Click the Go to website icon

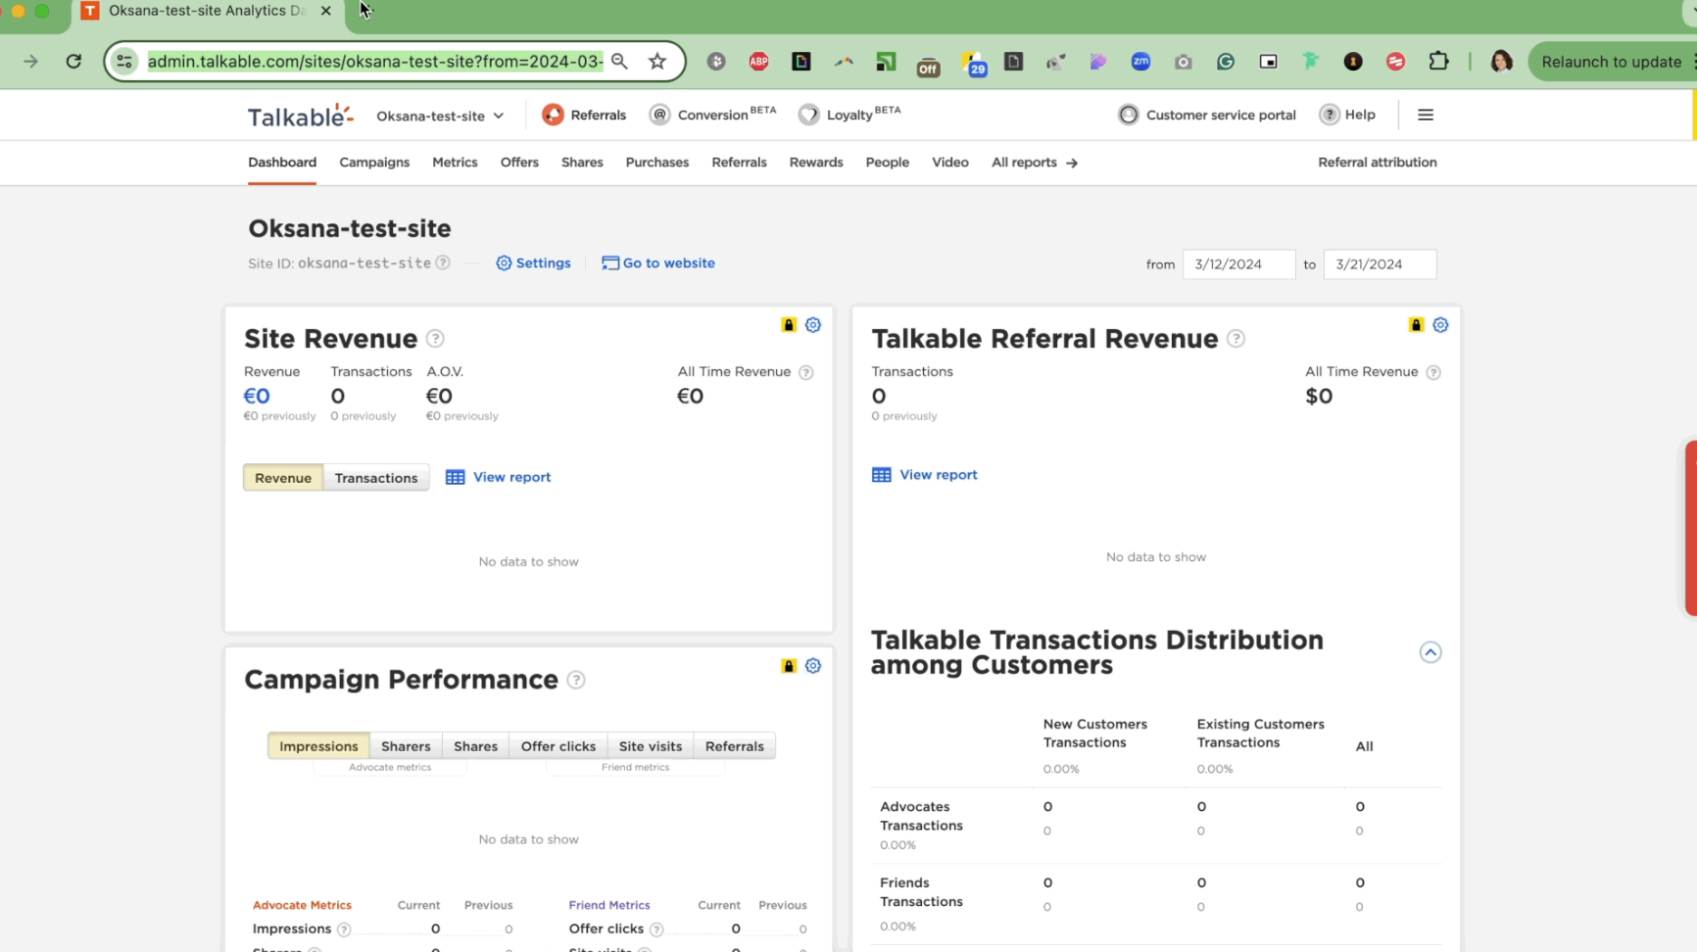point(609,262)
